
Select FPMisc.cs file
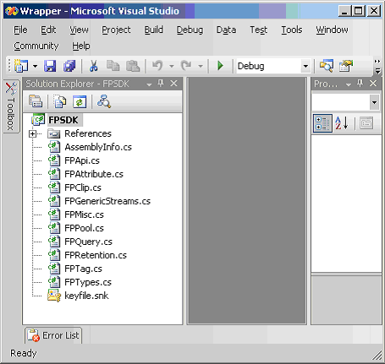(x=84, y=215)
